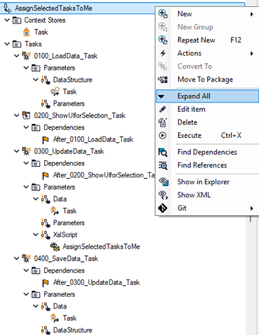Click the Repeat New icon
The width and height of the screenshot is (259, 335).
[x=163, y=40]
